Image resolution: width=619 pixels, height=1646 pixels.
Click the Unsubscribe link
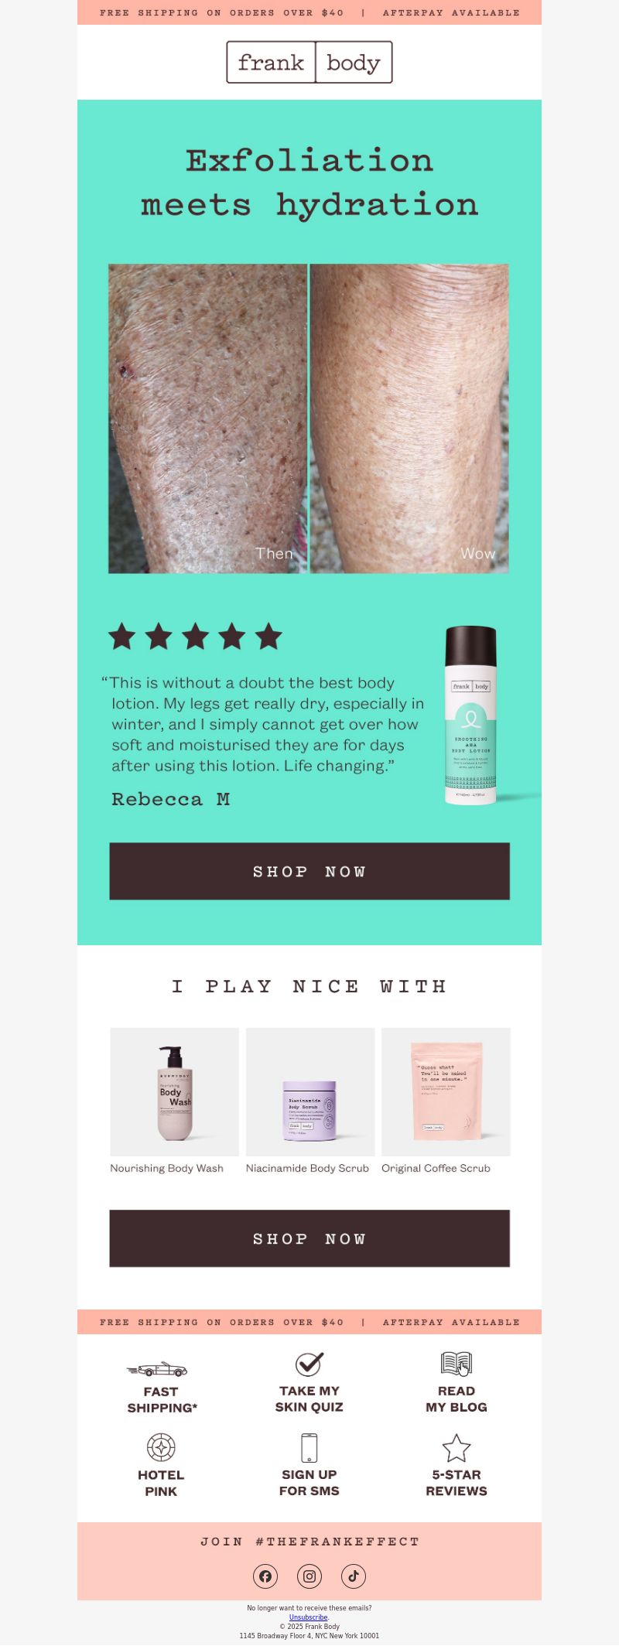pos(308,1617)
